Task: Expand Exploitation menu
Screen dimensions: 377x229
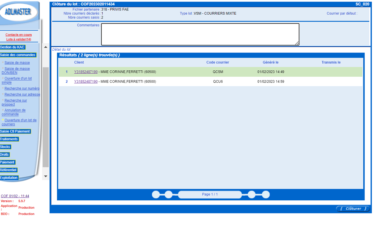Action: pos(9,178)
